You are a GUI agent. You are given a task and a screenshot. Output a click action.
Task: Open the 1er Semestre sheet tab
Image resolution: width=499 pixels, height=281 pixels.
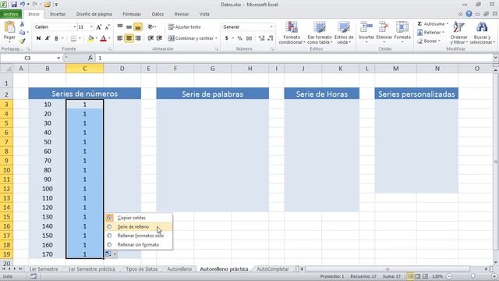(44, 269)
